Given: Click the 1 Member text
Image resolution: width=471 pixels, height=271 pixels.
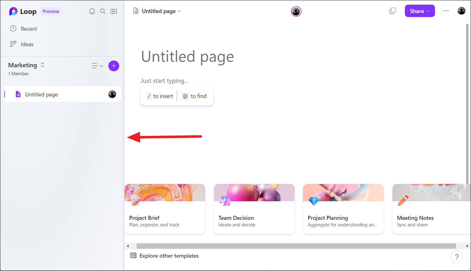Looking at the screenshot, I should click(x=19, y=74).
